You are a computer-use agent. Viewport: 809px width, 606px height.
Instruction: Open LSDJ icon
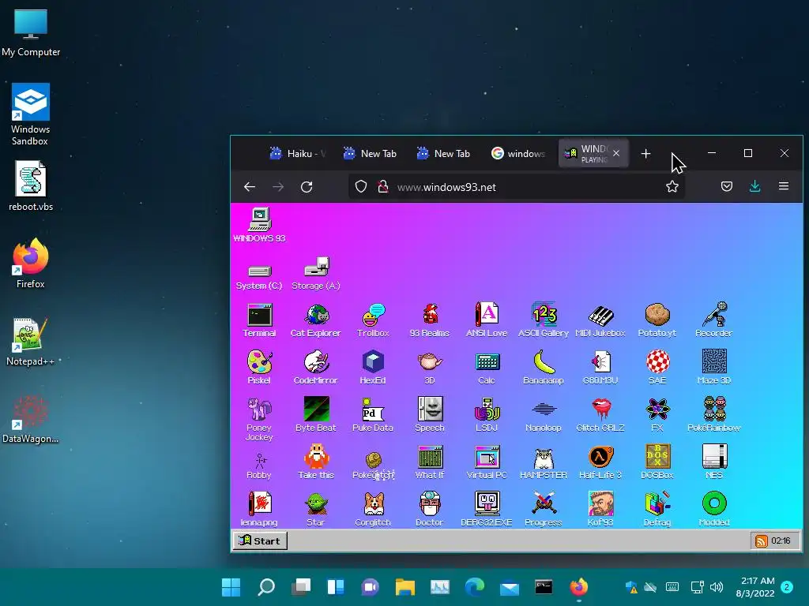coord(487,415)
